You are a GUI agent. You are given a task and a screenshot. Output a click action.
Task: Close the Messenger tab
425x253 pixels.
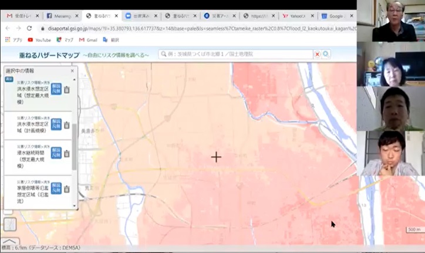77,16
